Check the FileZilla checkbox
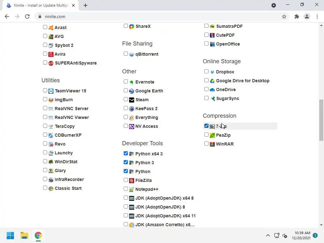 tap(126, 180)
